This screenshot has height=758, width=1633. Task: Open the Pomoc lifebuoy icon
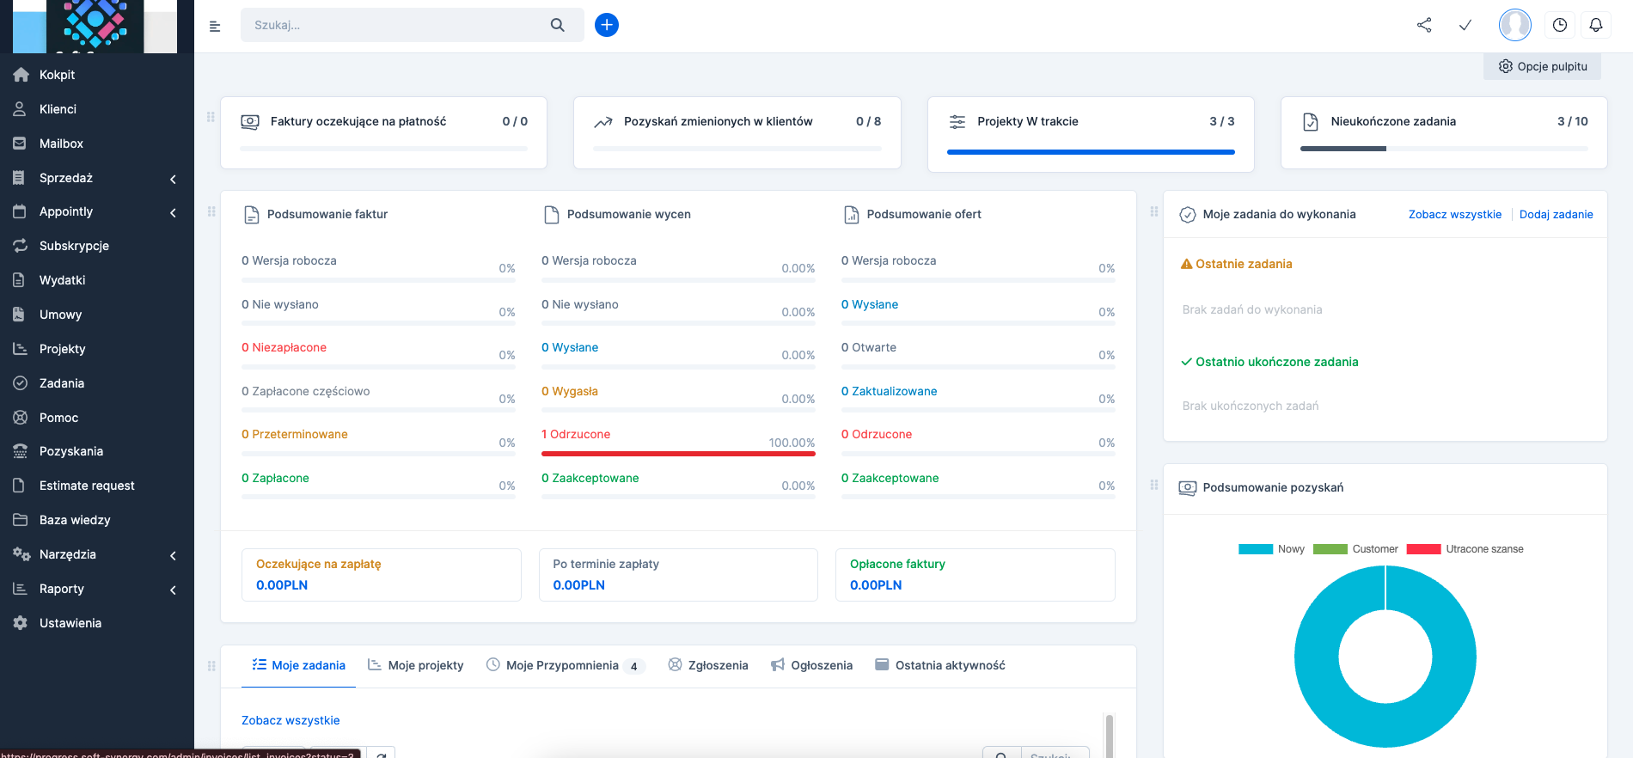(21, 417)
